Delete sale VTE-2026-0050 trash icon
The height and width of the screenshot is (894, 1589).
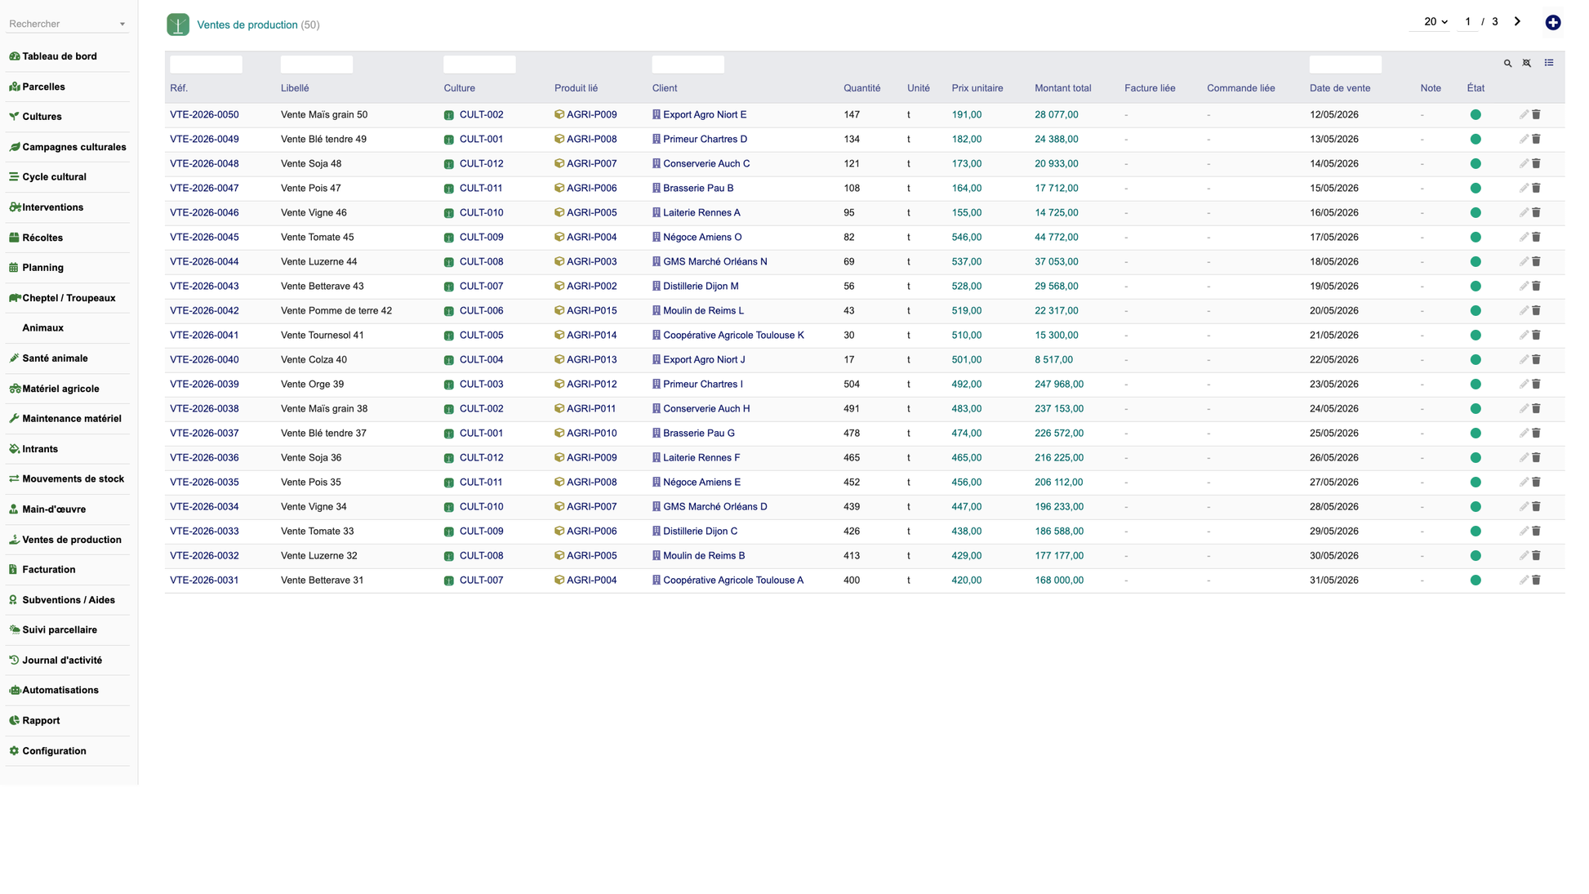[1536, 115]
